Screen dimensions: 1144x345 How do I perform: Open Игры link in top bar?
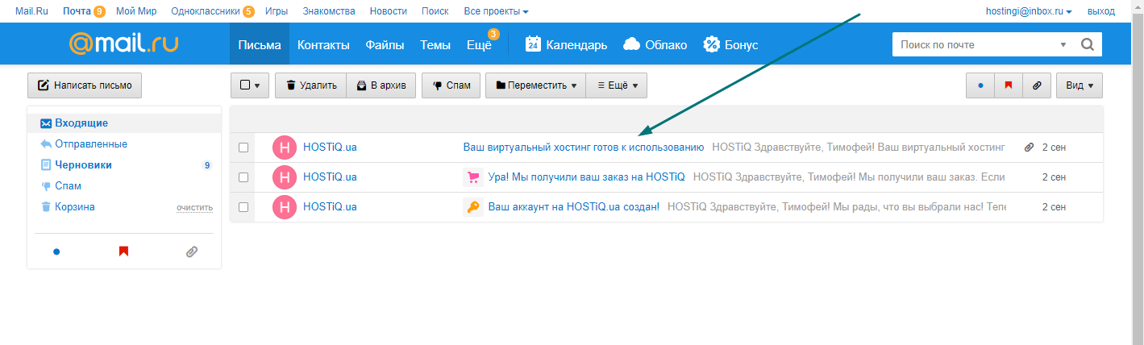click(277, 11)
